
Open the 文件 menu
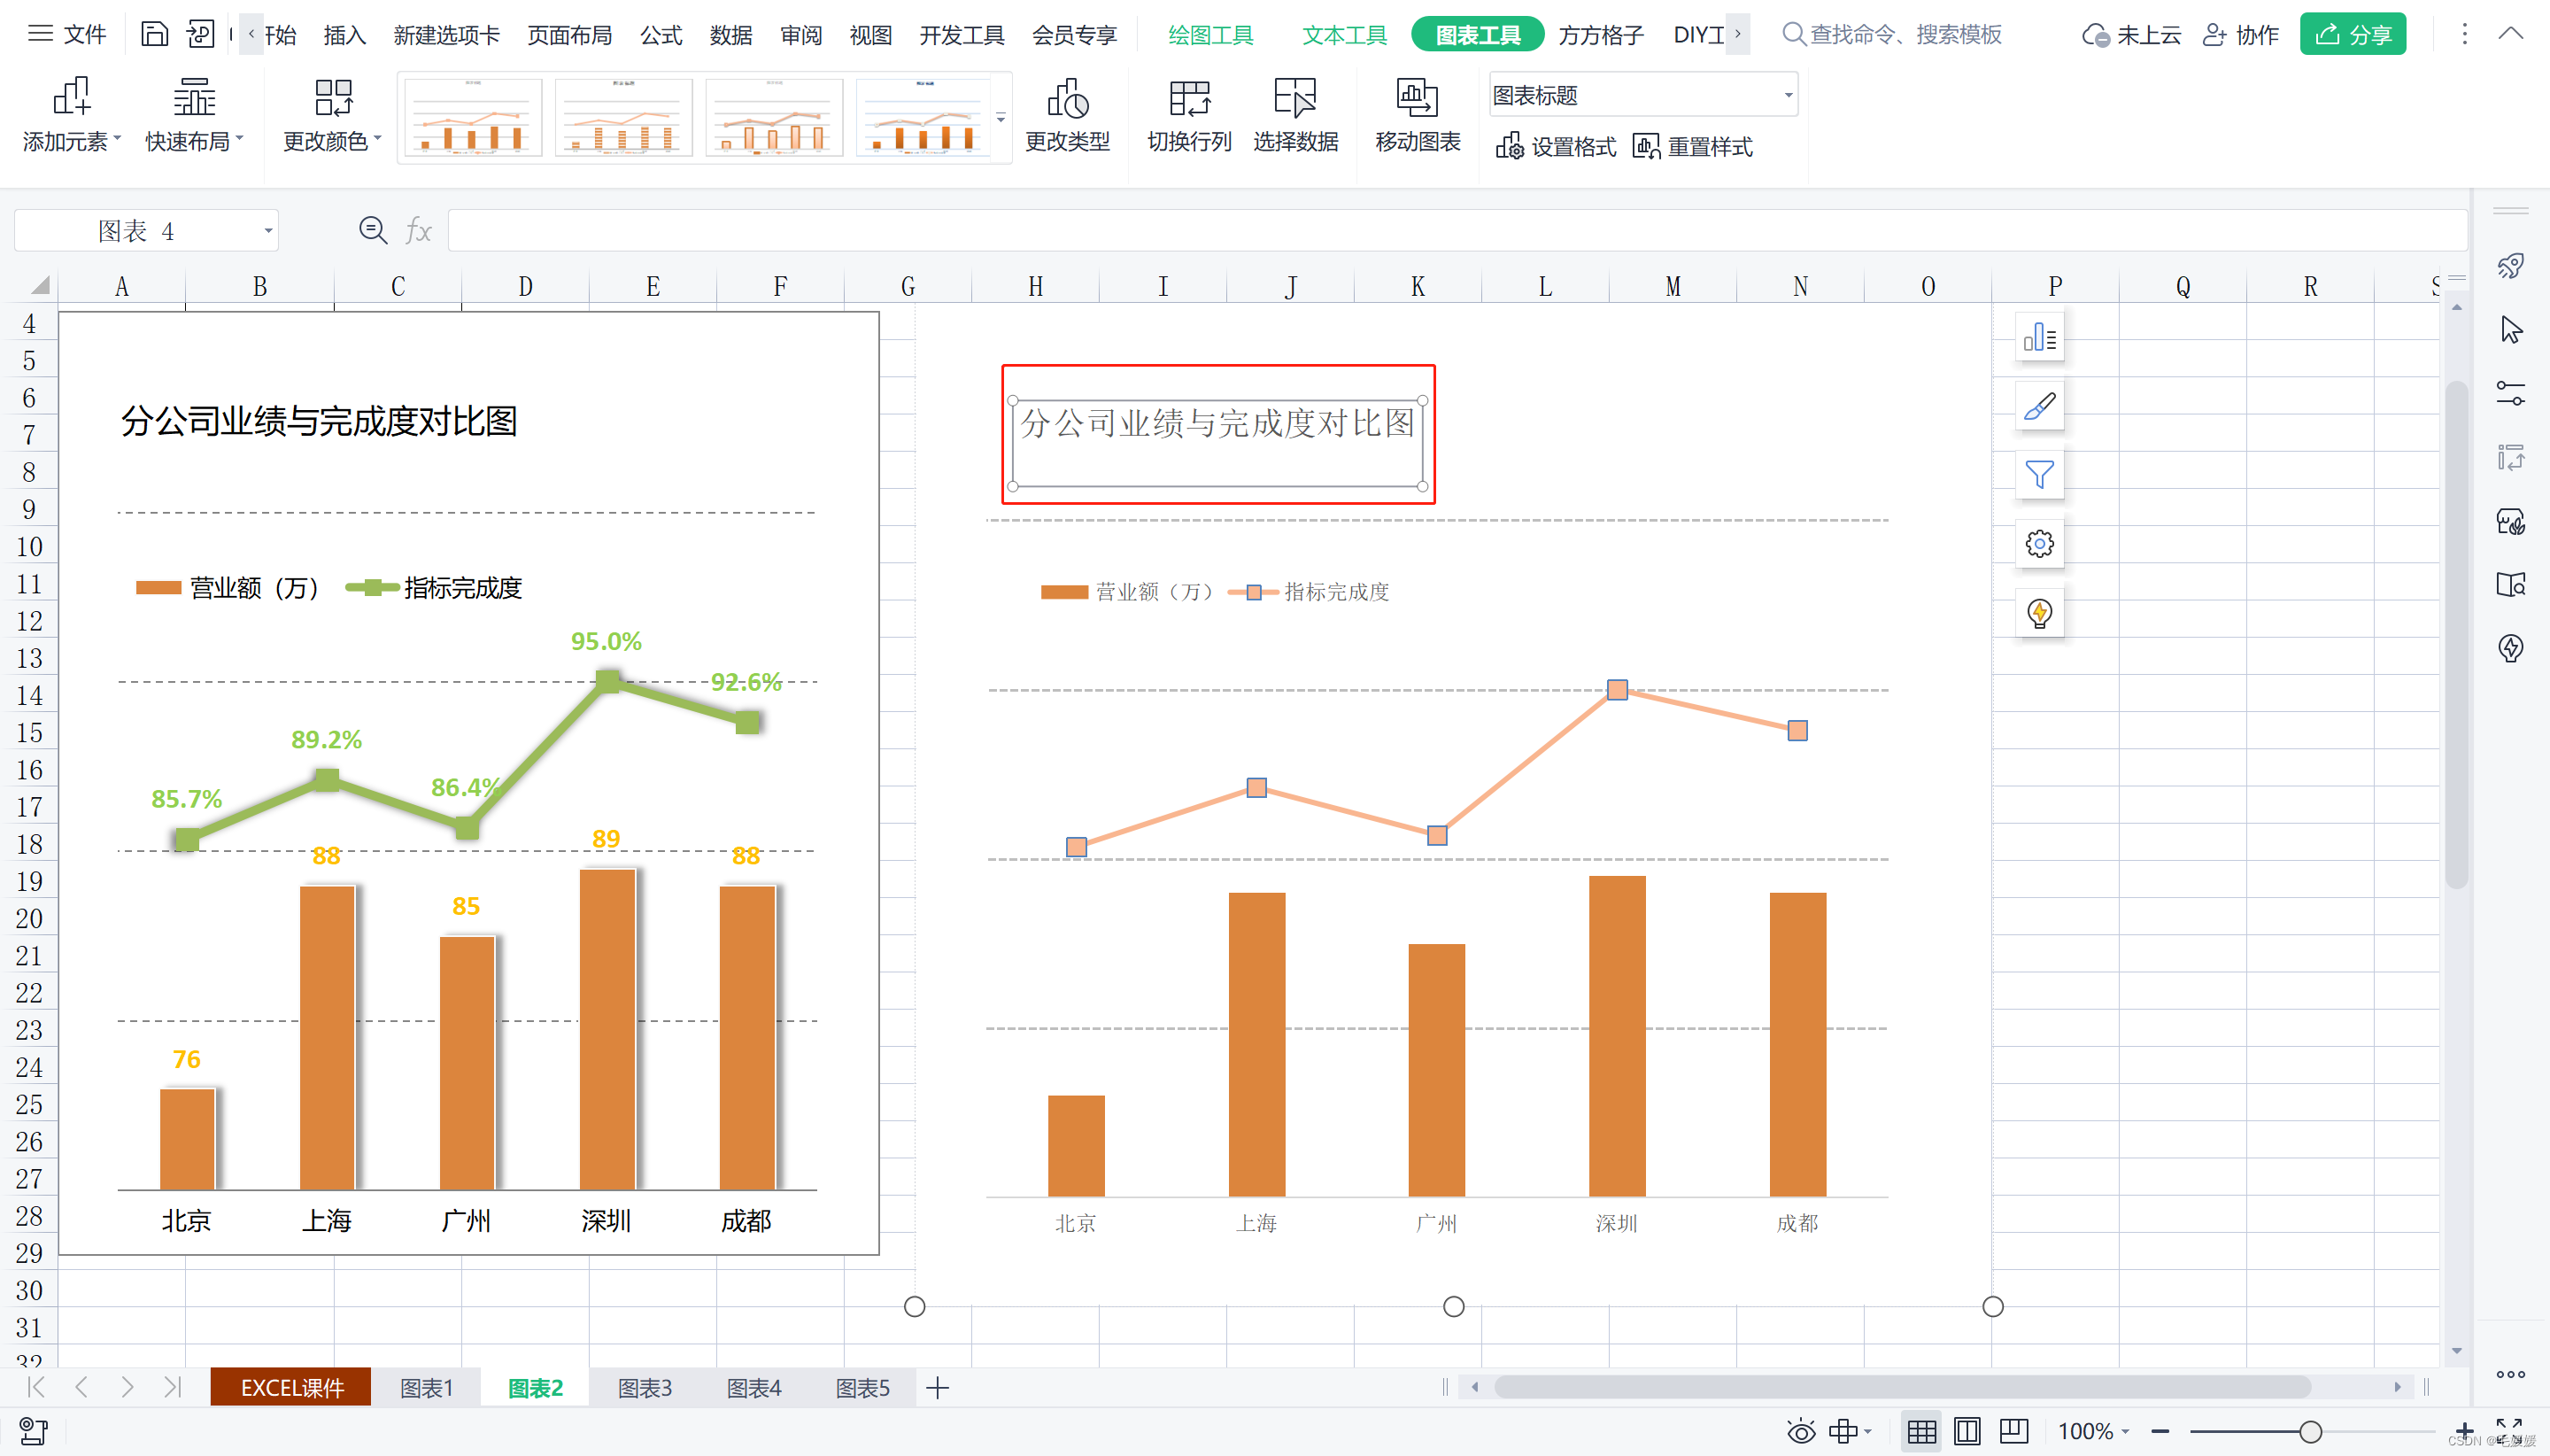pyautogui.click(x=67, y=35)
